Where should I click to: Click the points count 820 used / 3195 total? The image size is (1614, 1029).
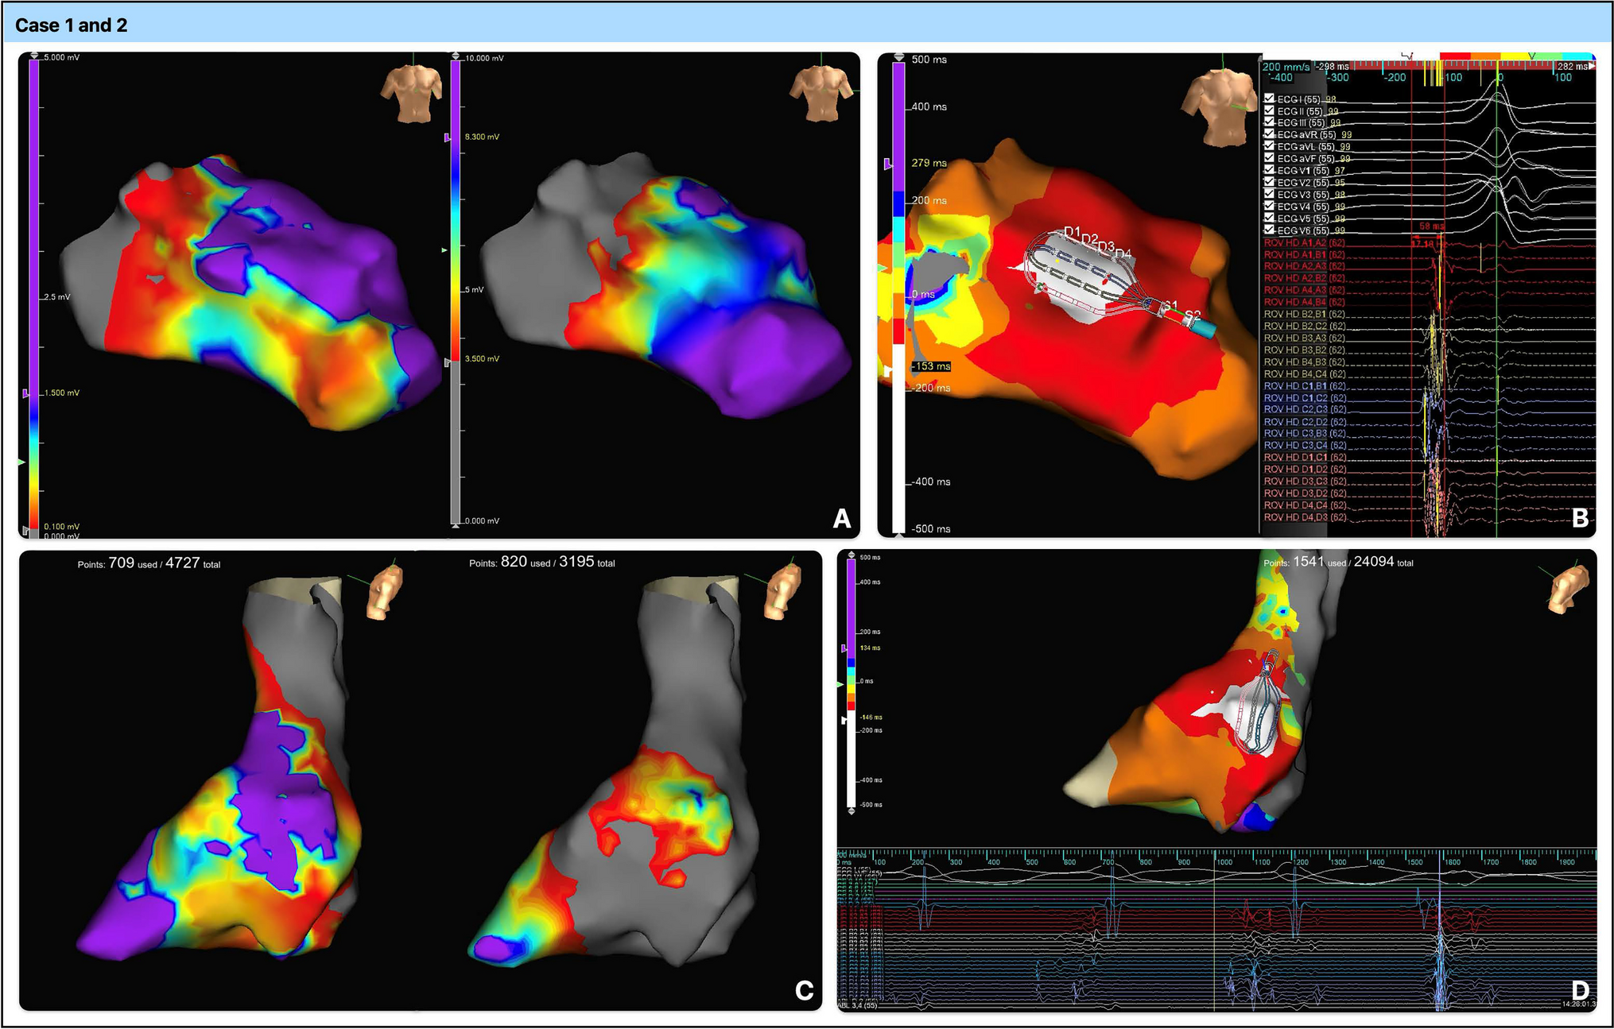pyautogui.click(x=541, y=562)
